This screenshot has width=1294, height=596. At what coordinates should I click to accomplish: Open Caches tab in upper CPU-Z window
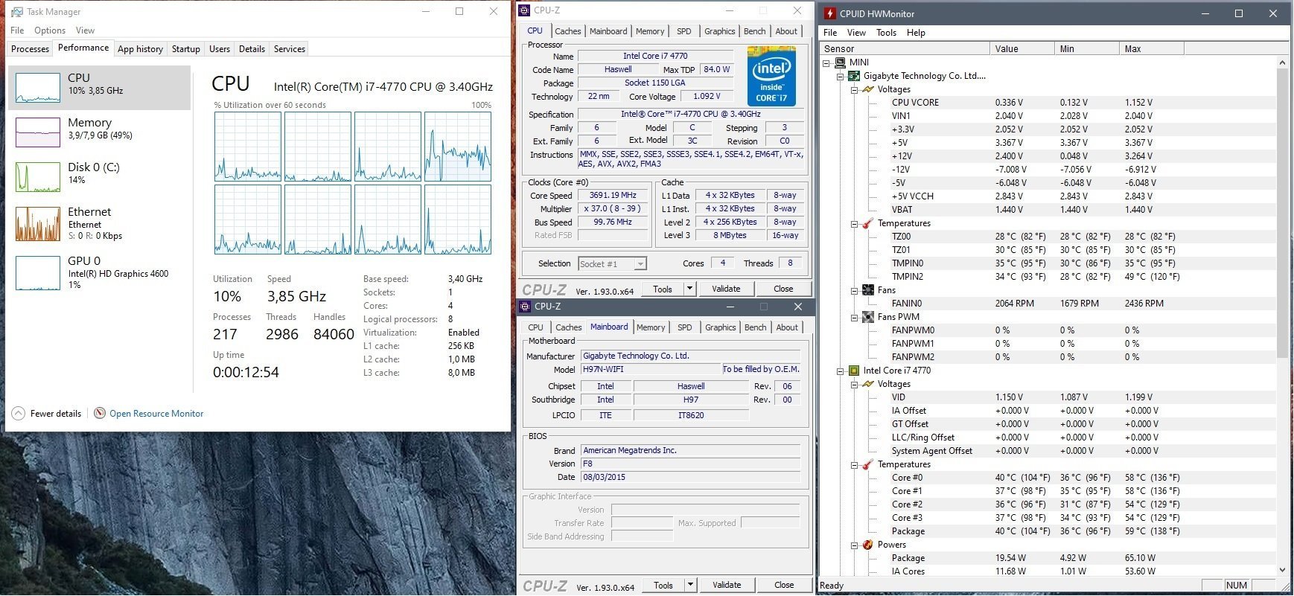pos(568,31)
